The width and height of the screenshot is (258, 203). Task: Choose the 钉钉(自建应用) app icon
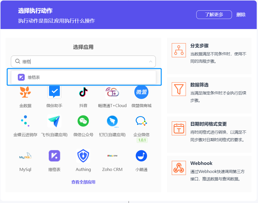click(x=112, y=121)
